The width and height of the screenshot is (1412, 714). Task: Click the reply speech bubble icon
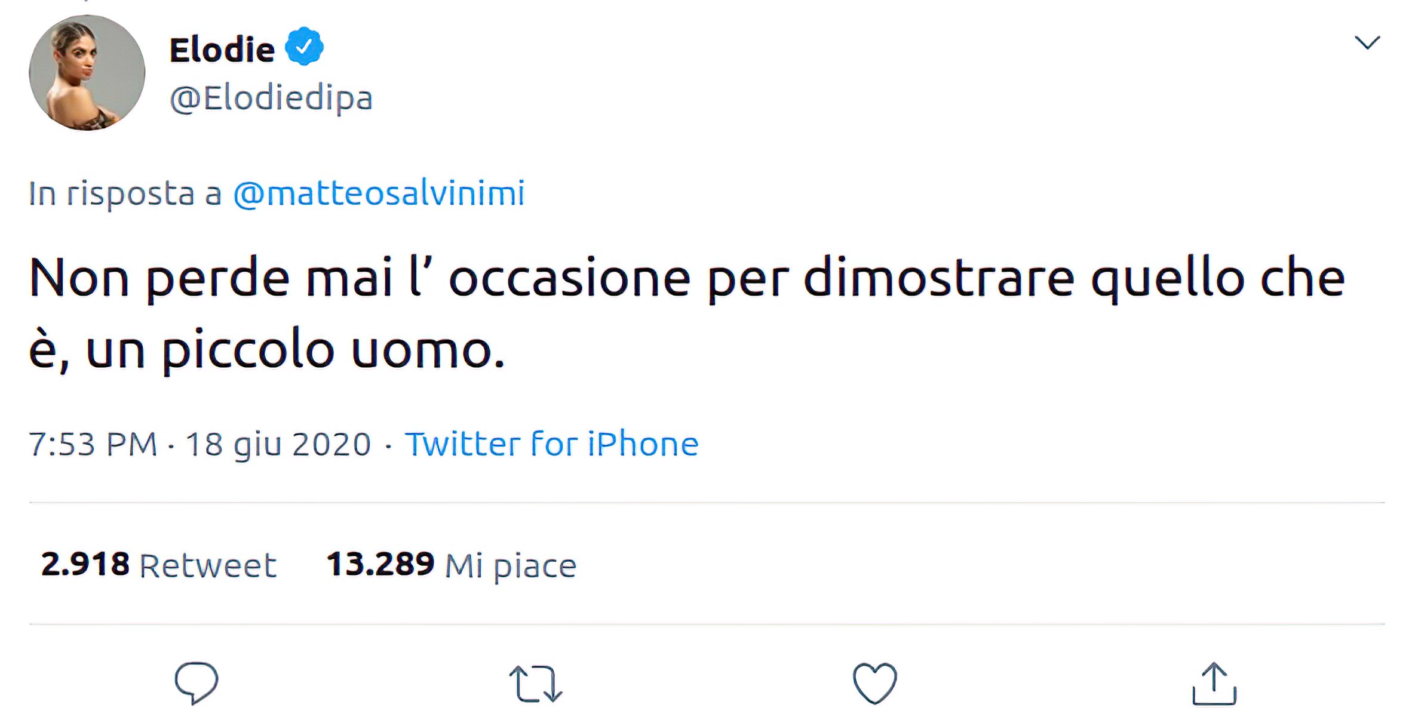pyautogui.click(x=196, y=682)
